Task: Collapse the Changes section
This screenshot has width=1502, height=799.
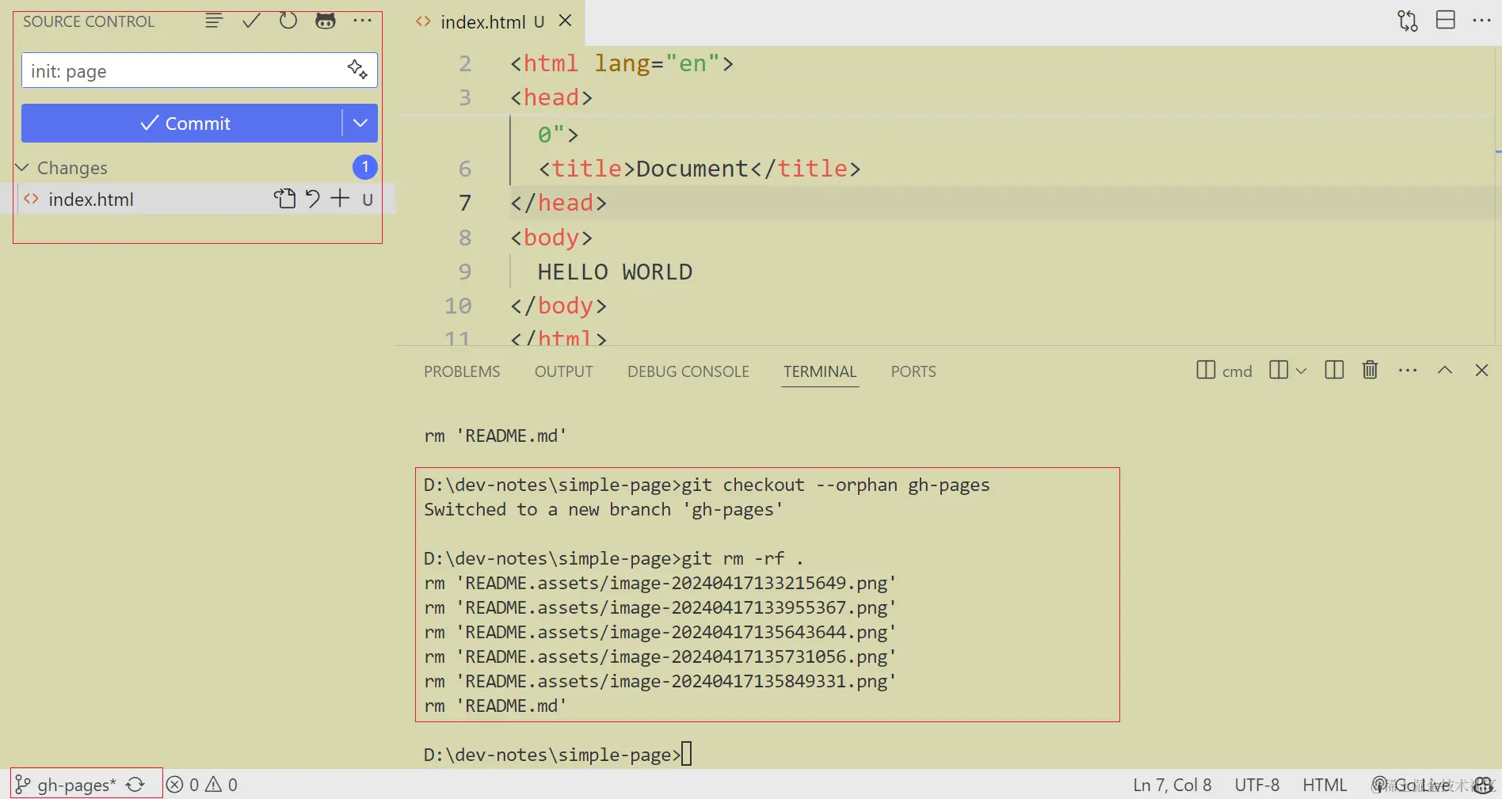Action: (x=22, y=168)
